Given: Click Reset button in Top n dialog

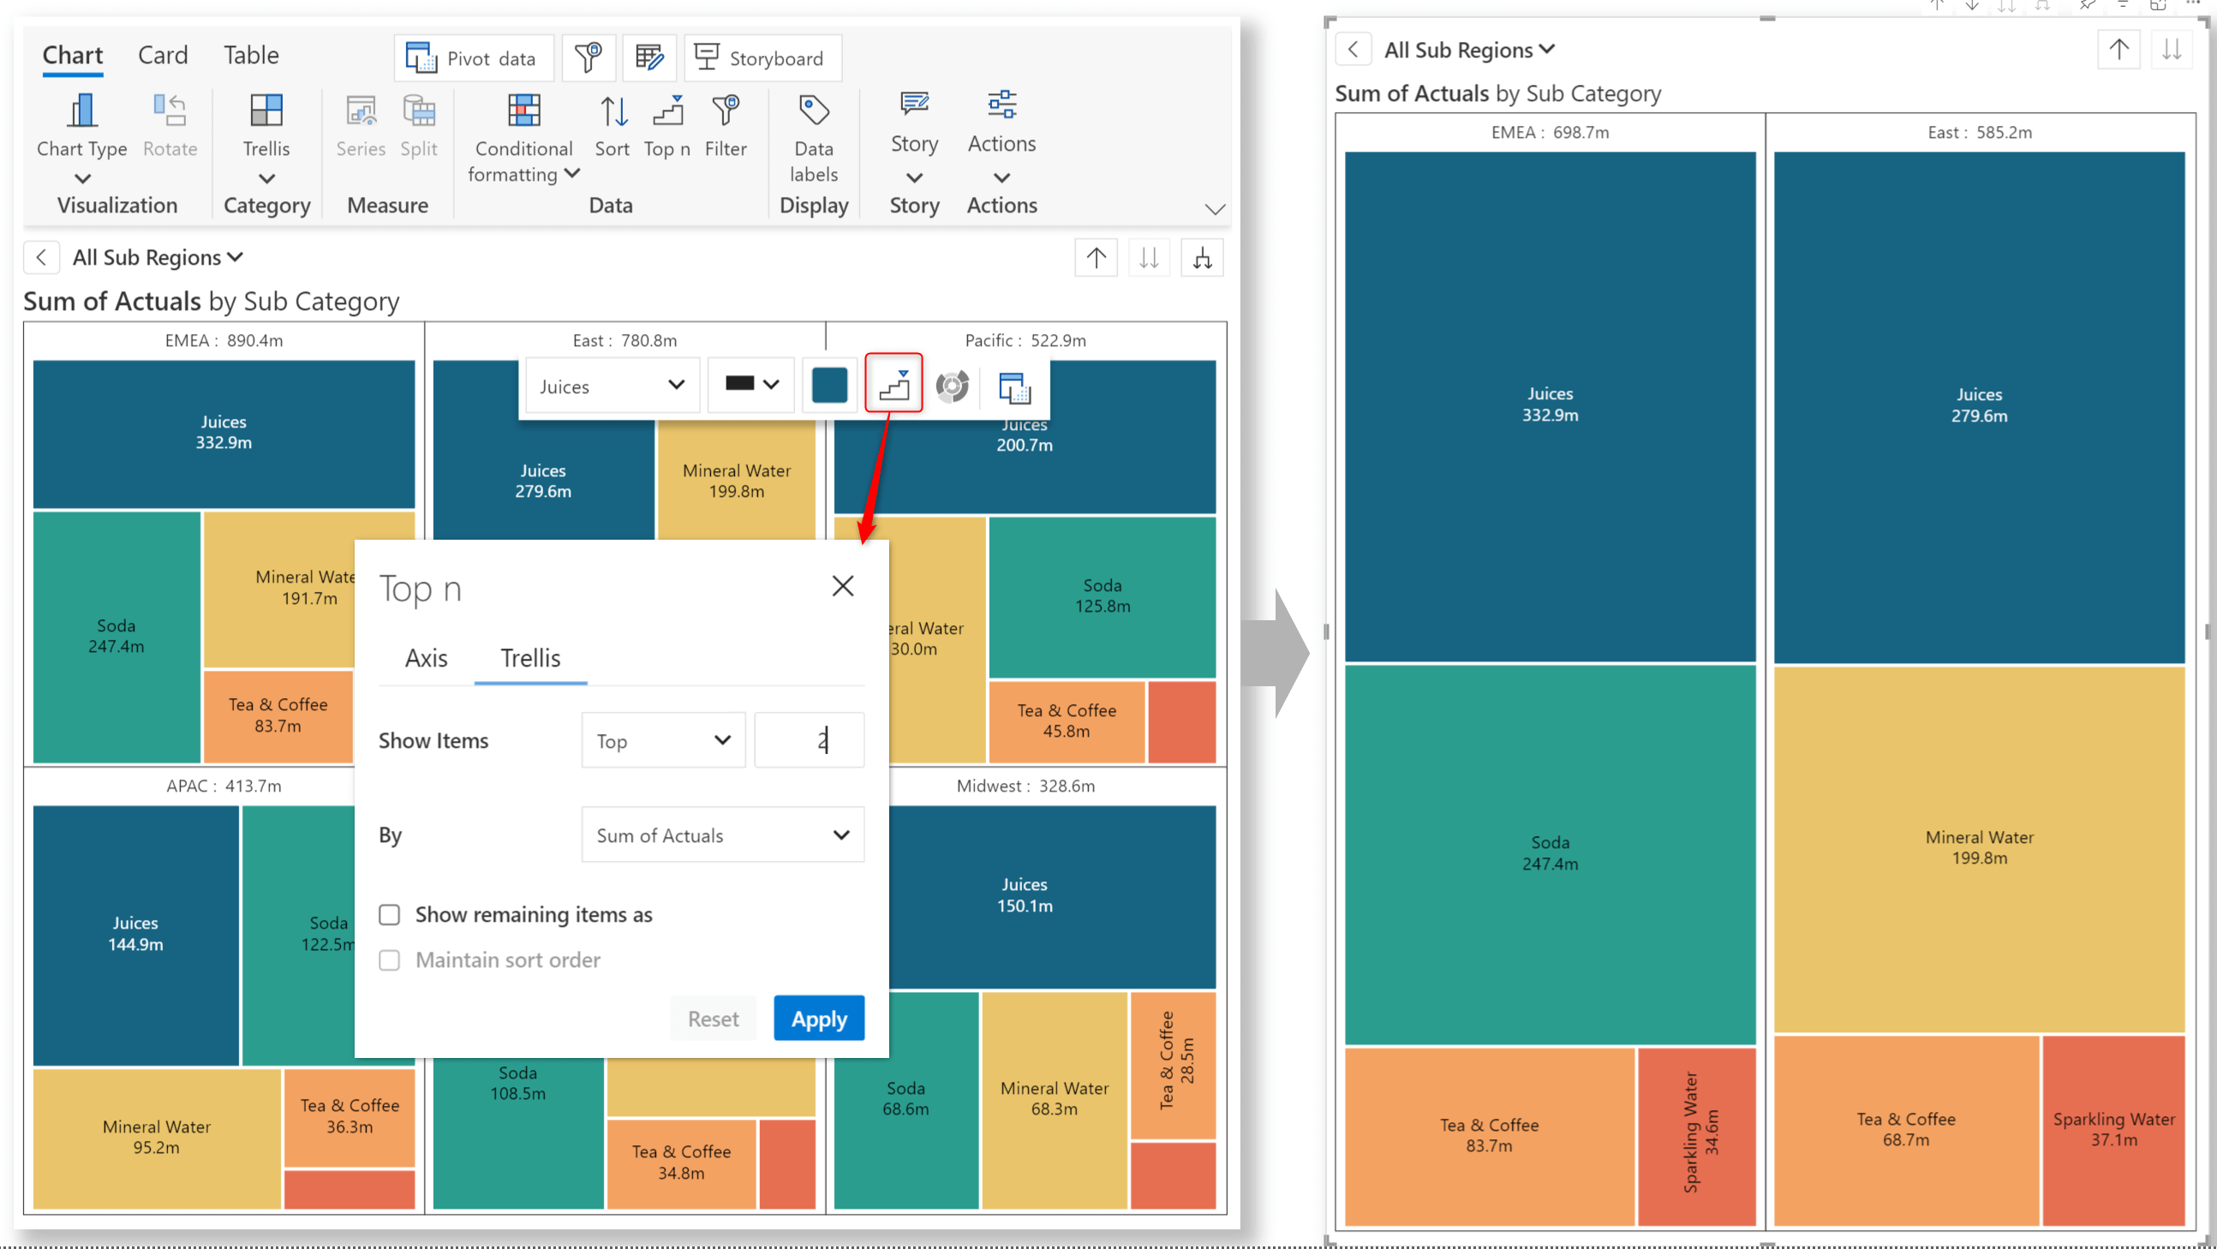Looking at the screenshot, I should (x=713, y=1018).
